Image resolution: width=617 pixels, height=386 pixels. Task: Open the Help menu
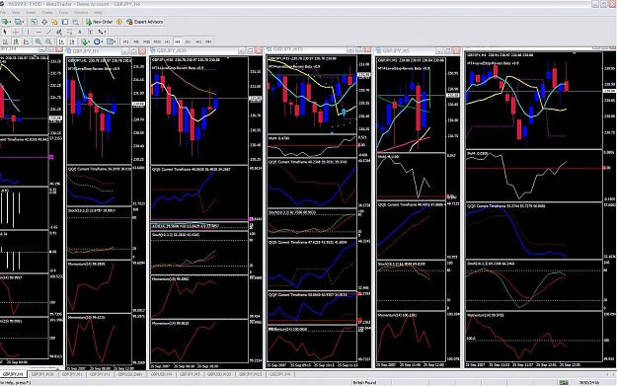[99, 12]
